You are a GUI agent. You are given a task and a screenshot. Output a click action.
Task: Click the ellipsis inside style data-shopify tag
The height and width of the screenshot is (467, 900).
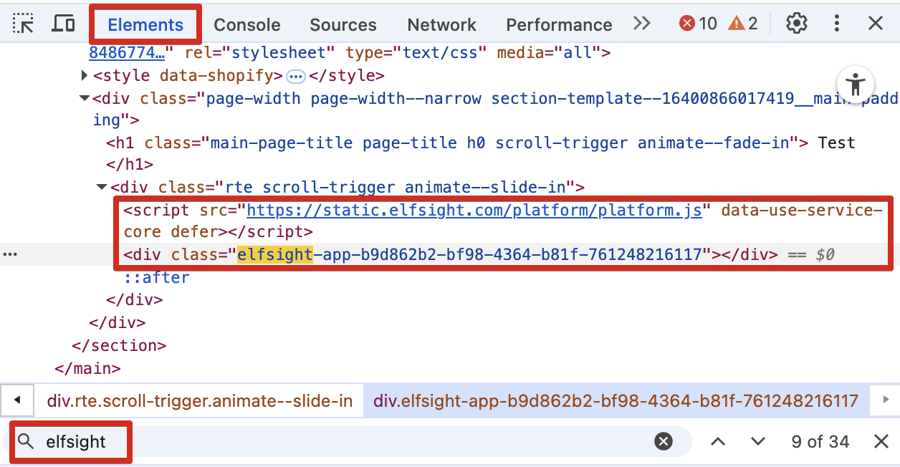click(x=296, y=76)
